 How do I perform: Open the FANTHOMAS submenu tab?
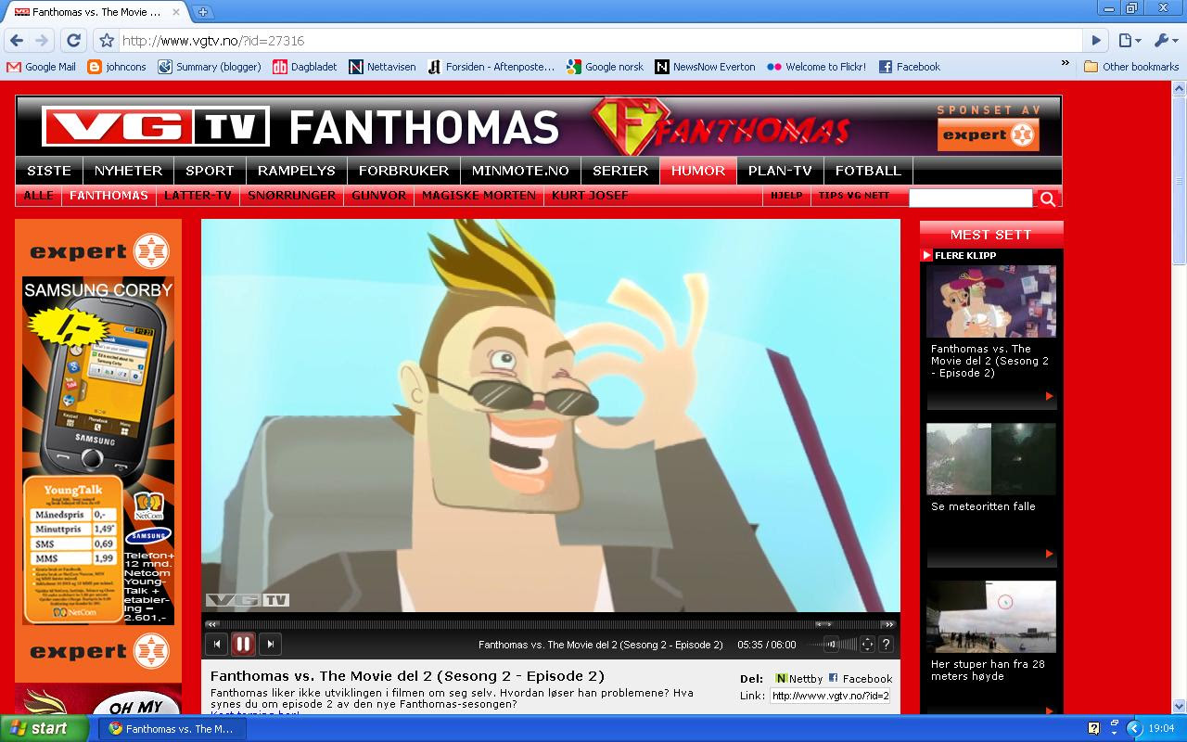point(108,196)
